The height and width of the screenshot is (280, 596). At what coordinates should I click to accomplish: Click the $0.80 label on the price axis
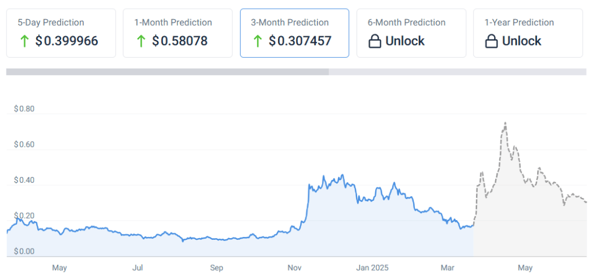[24, 109]
